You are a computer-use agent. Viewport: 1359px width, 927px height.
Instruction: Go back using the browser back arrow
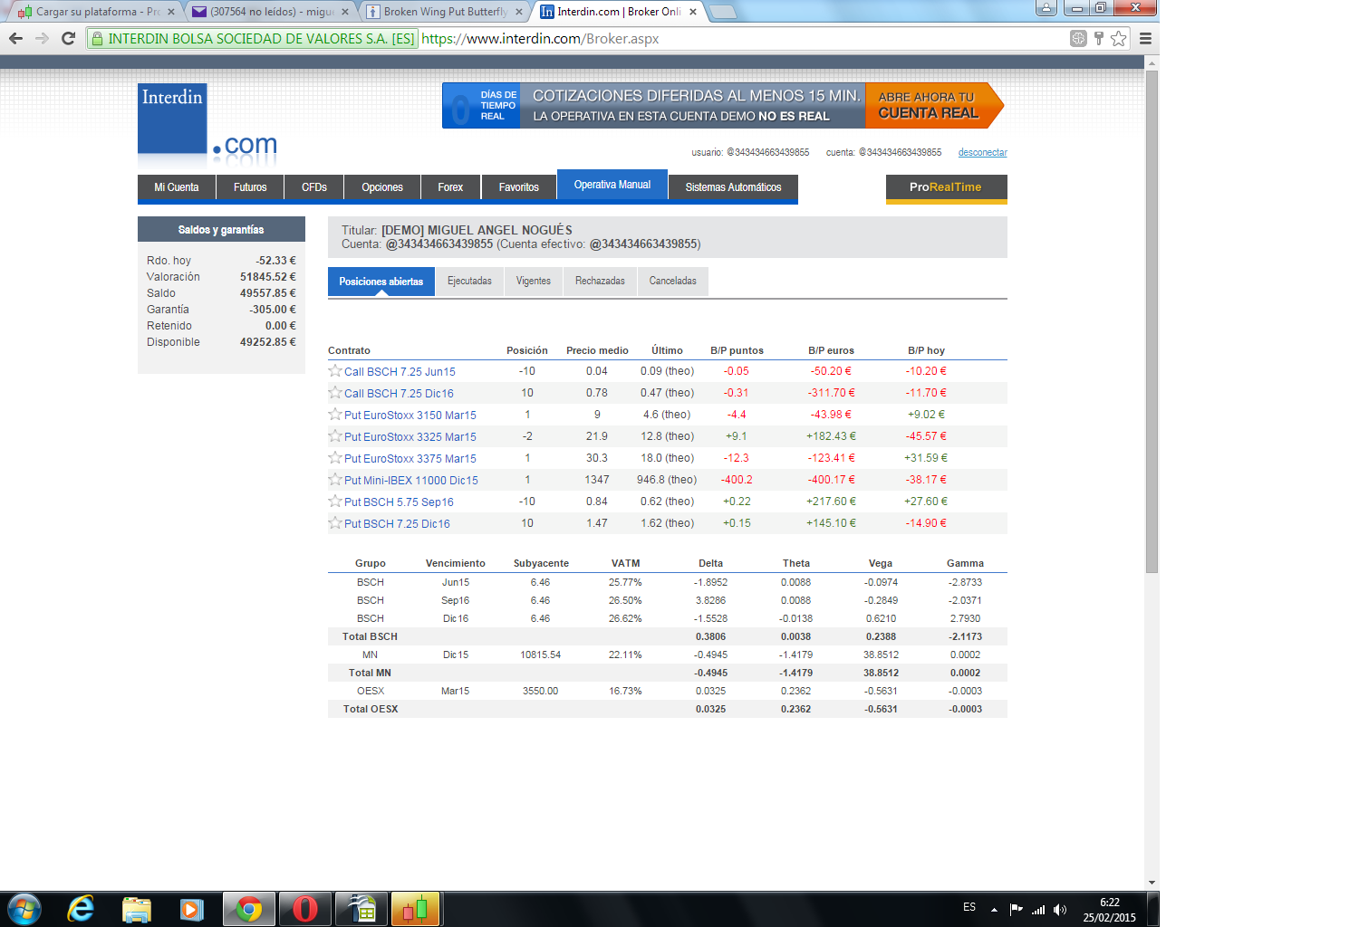[x=15, y=38]
